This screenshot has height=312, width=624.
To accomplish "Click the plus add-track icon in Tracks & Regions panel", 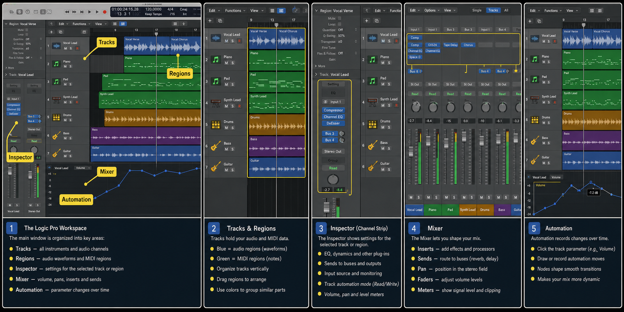I will tap(210, 20).
